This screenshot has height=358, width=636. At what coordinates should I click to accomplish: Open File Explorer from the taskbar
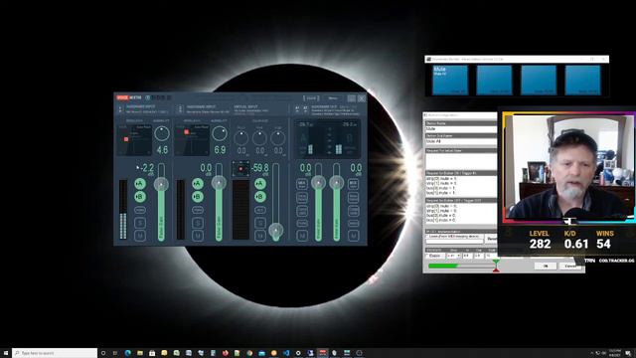pos(140,353)
